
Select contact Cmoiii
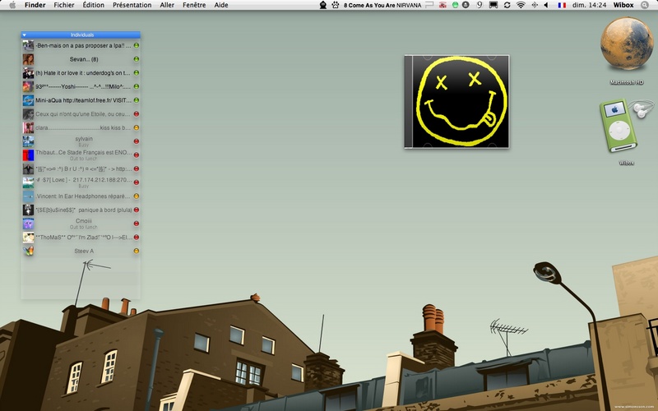coord(81,224)
